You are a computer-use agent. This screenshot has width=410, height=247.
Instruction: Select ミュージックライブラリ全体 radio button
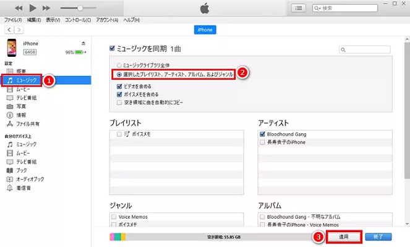click(119, 65)
